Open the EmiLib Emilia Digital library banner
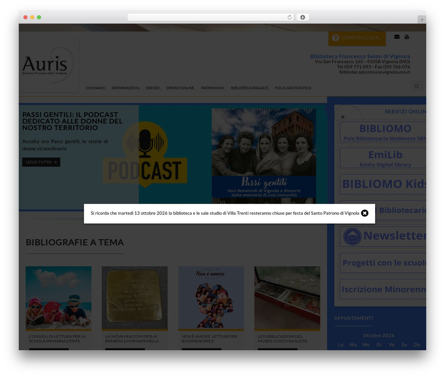Image resolution: width=445 pixels, height=377 pixels. (x=383, y=158)
